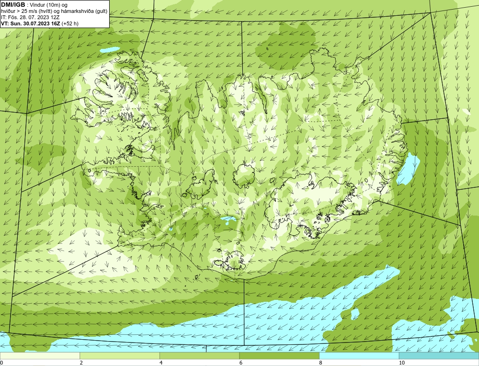Click the '4' scale label
The image size is (479, 366).
pos(161,363)
